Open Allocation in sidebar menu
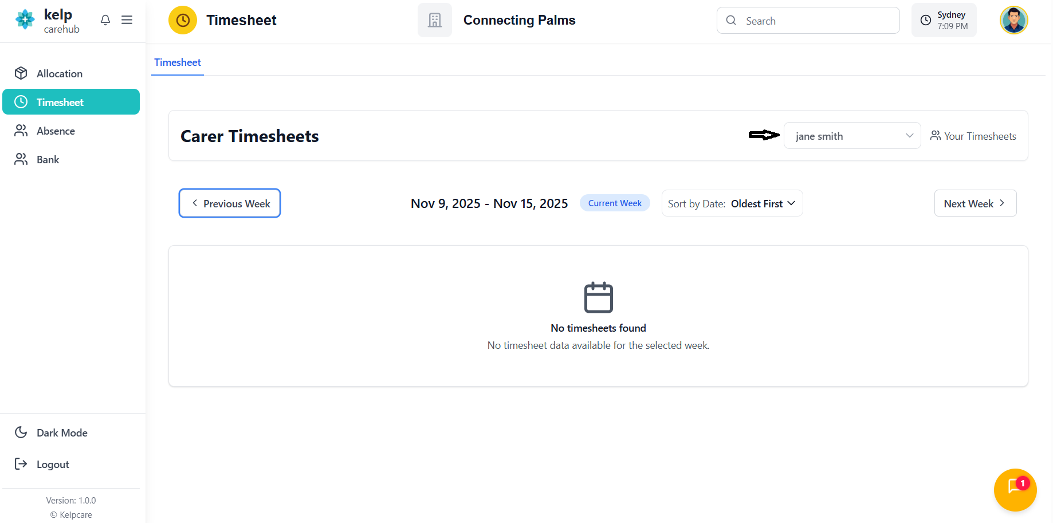1053x523 pixels. (59, 73)
